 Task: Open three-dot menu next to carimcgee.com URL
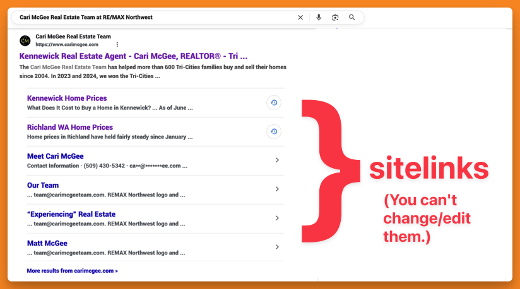pyautogui.click(x=117, y=44)
